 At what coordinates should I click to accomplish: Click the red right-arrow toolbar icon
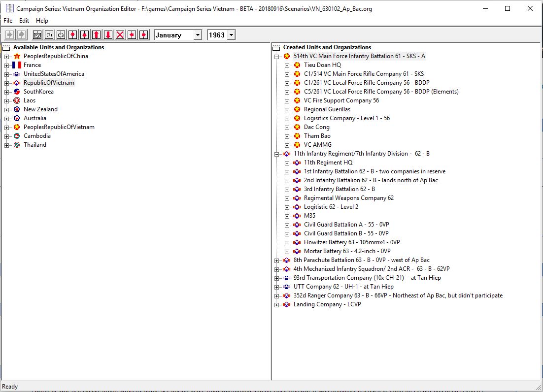pyautogui.click(x=143, y=35)
